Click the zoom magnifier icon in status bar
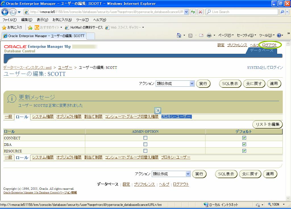This screenshot has width=291, height=209. [x=270, y=204]
